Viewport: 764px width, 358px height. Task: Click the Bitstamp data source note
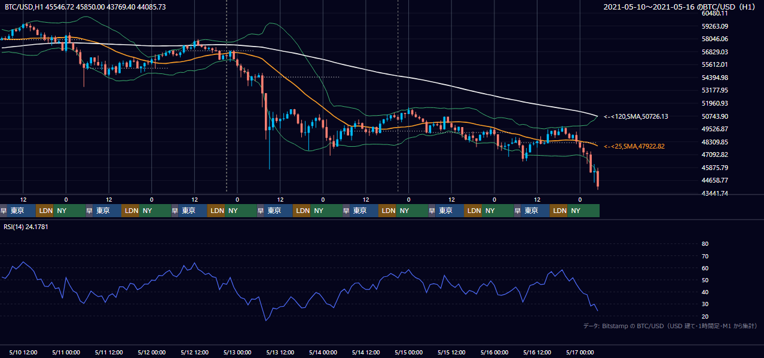[670, 326]
